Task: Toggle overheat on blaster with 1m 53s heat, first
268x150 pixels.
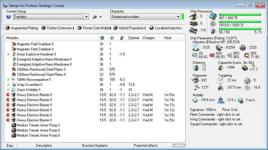Action: (x=8, y=95)
